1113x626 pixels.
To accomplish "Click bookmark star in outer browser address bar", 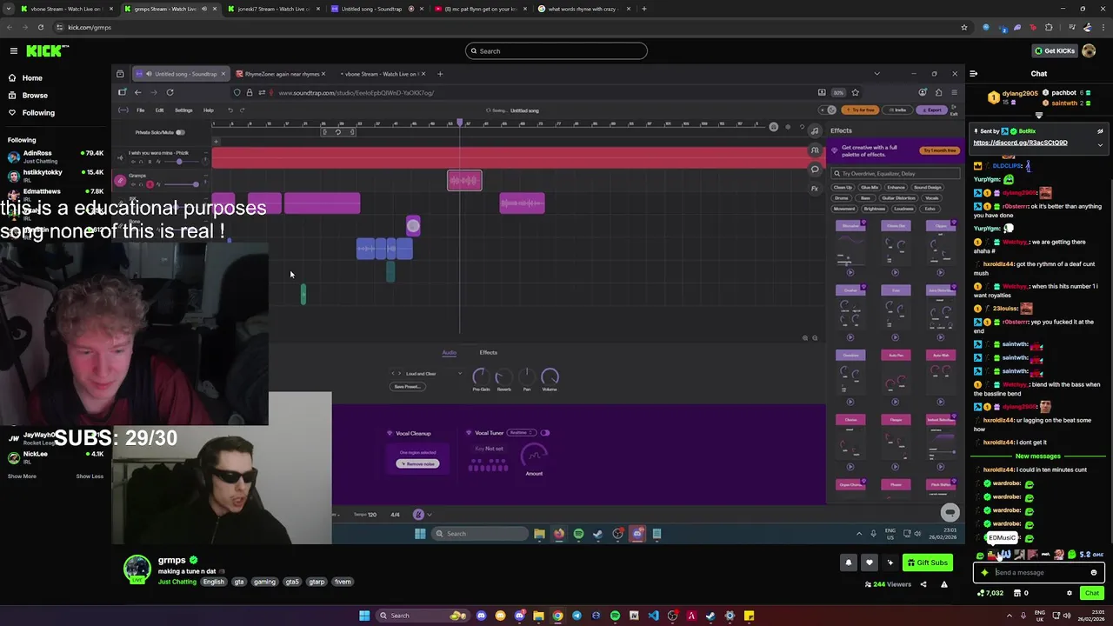I will 963,27.
